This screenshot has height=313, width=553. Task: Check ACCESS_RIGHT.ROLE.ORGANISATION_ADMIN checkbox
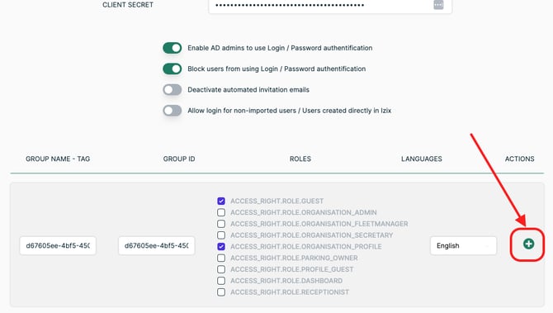pyautogui.click(x=221, y=212)
